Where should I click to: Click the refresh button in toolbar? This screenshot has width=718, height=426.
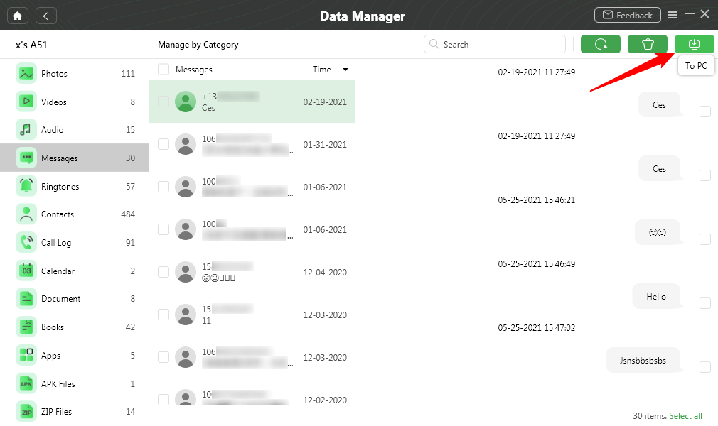click(x=601, y=44)
